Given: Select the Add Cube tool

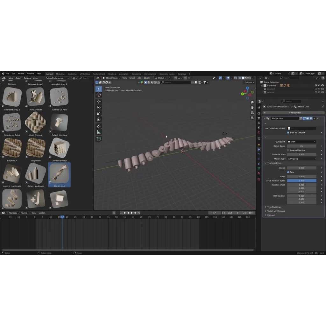Looking at the screenshot, I should (99, 139).
